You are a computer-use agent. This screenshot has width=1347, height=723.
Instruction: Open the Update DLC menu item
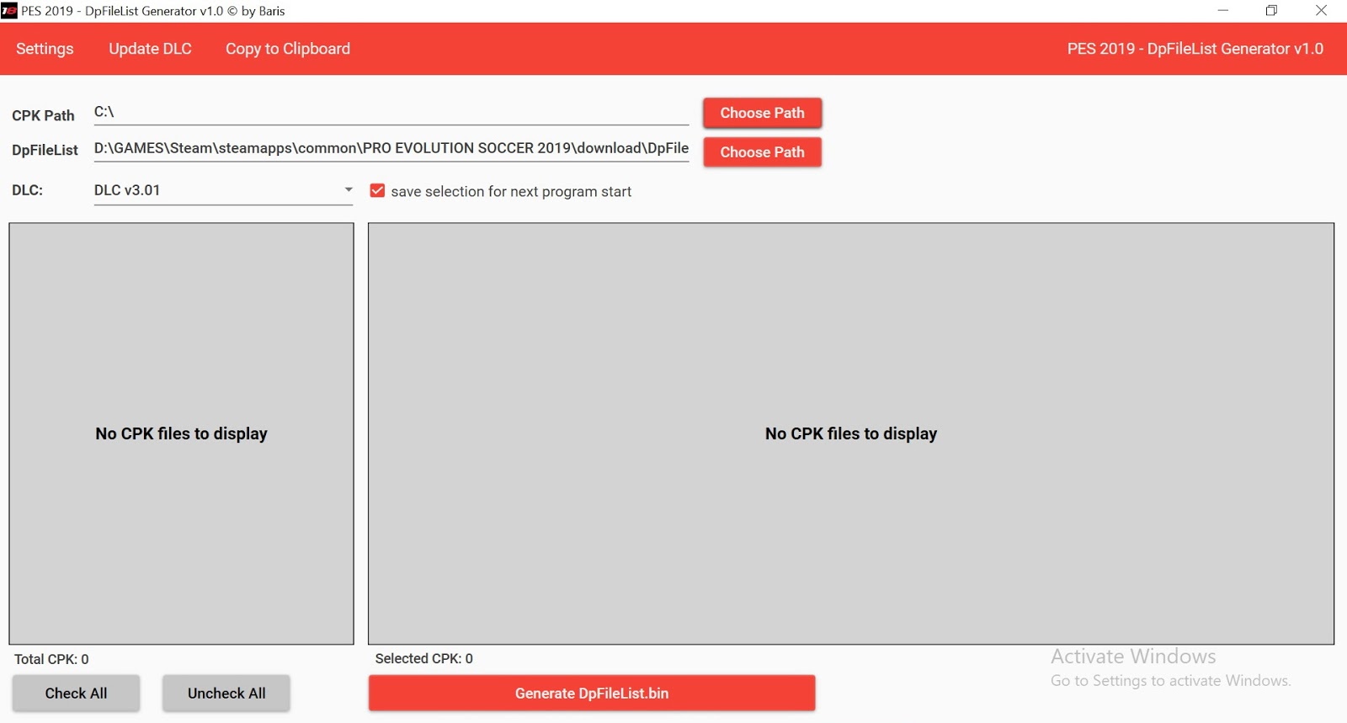[x=150, y=49]
